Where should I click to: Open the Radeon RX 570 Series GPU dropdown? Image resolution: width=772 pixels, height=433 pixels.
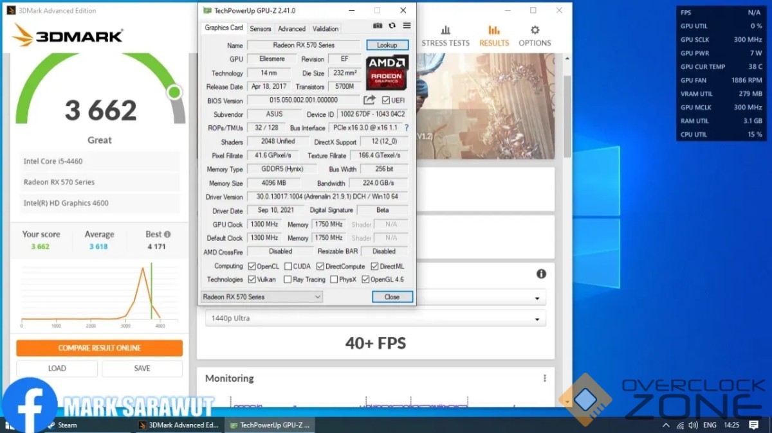tap(261, 297)
